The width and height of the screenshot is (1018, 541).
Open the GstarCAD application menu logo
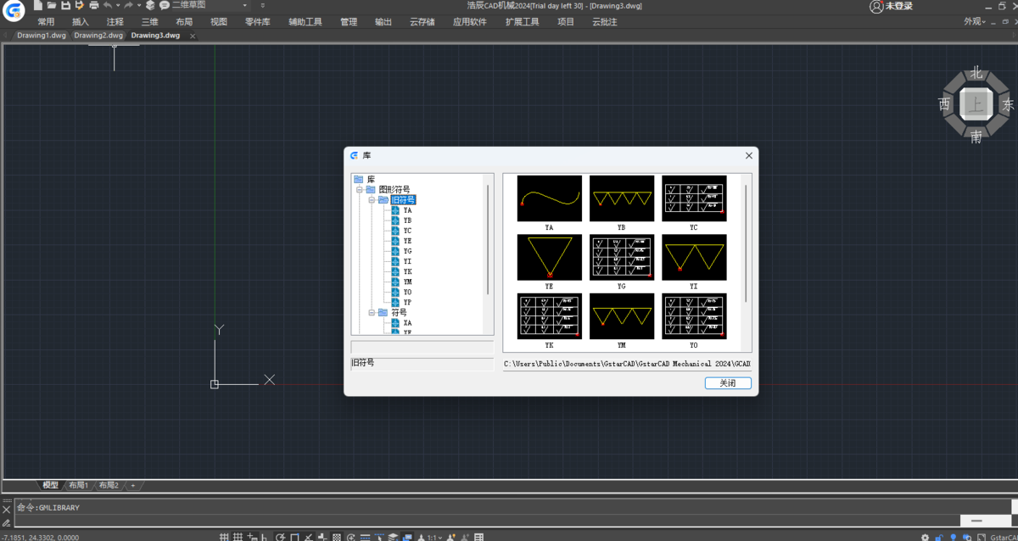tap(14, 12)
